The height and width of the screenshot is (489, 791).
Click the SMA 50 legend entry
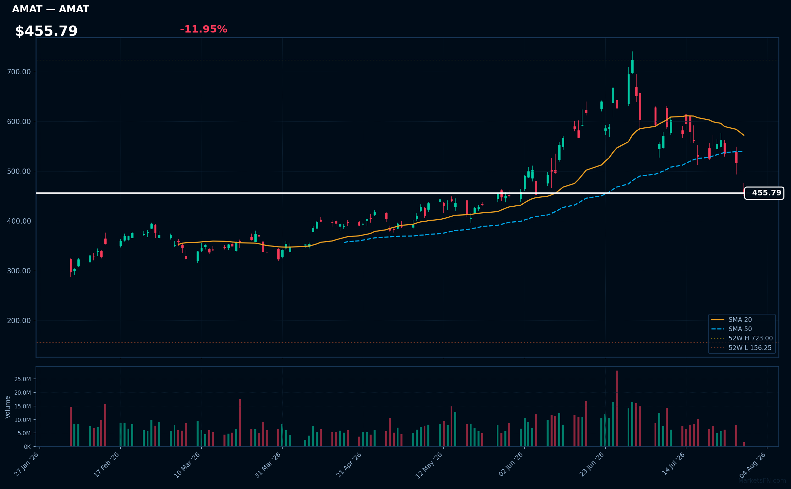click(732, 329)
